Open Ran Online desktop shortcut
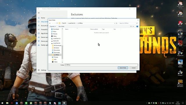186x105 pixels. (x=180, y=14)
